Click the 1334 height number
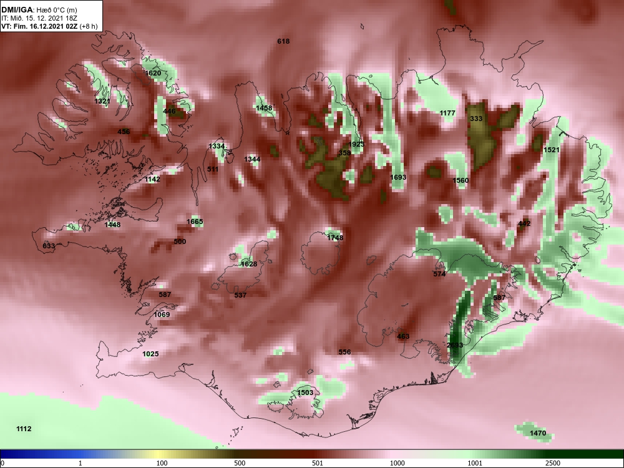The height and width of the screenshot is (468, 624). tap(217, 147)
